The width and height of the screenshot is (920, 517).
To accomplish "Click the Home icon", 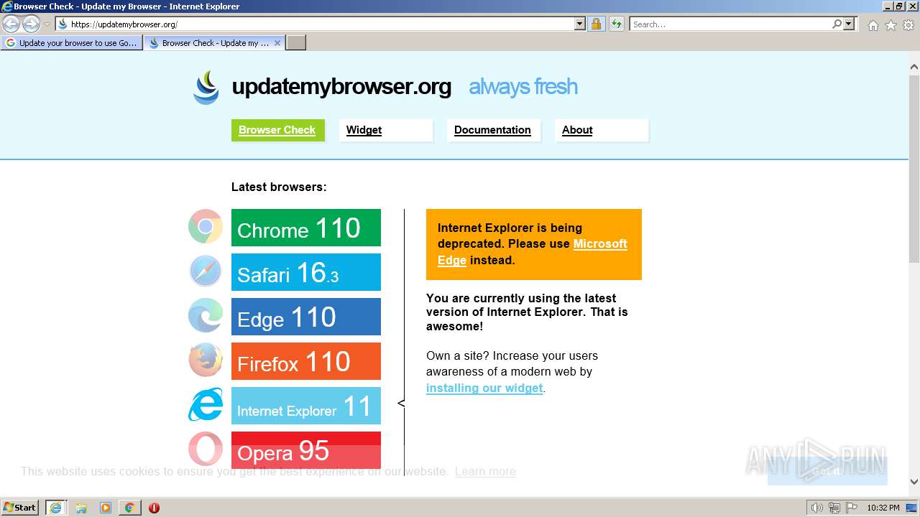I will [873, 25].
